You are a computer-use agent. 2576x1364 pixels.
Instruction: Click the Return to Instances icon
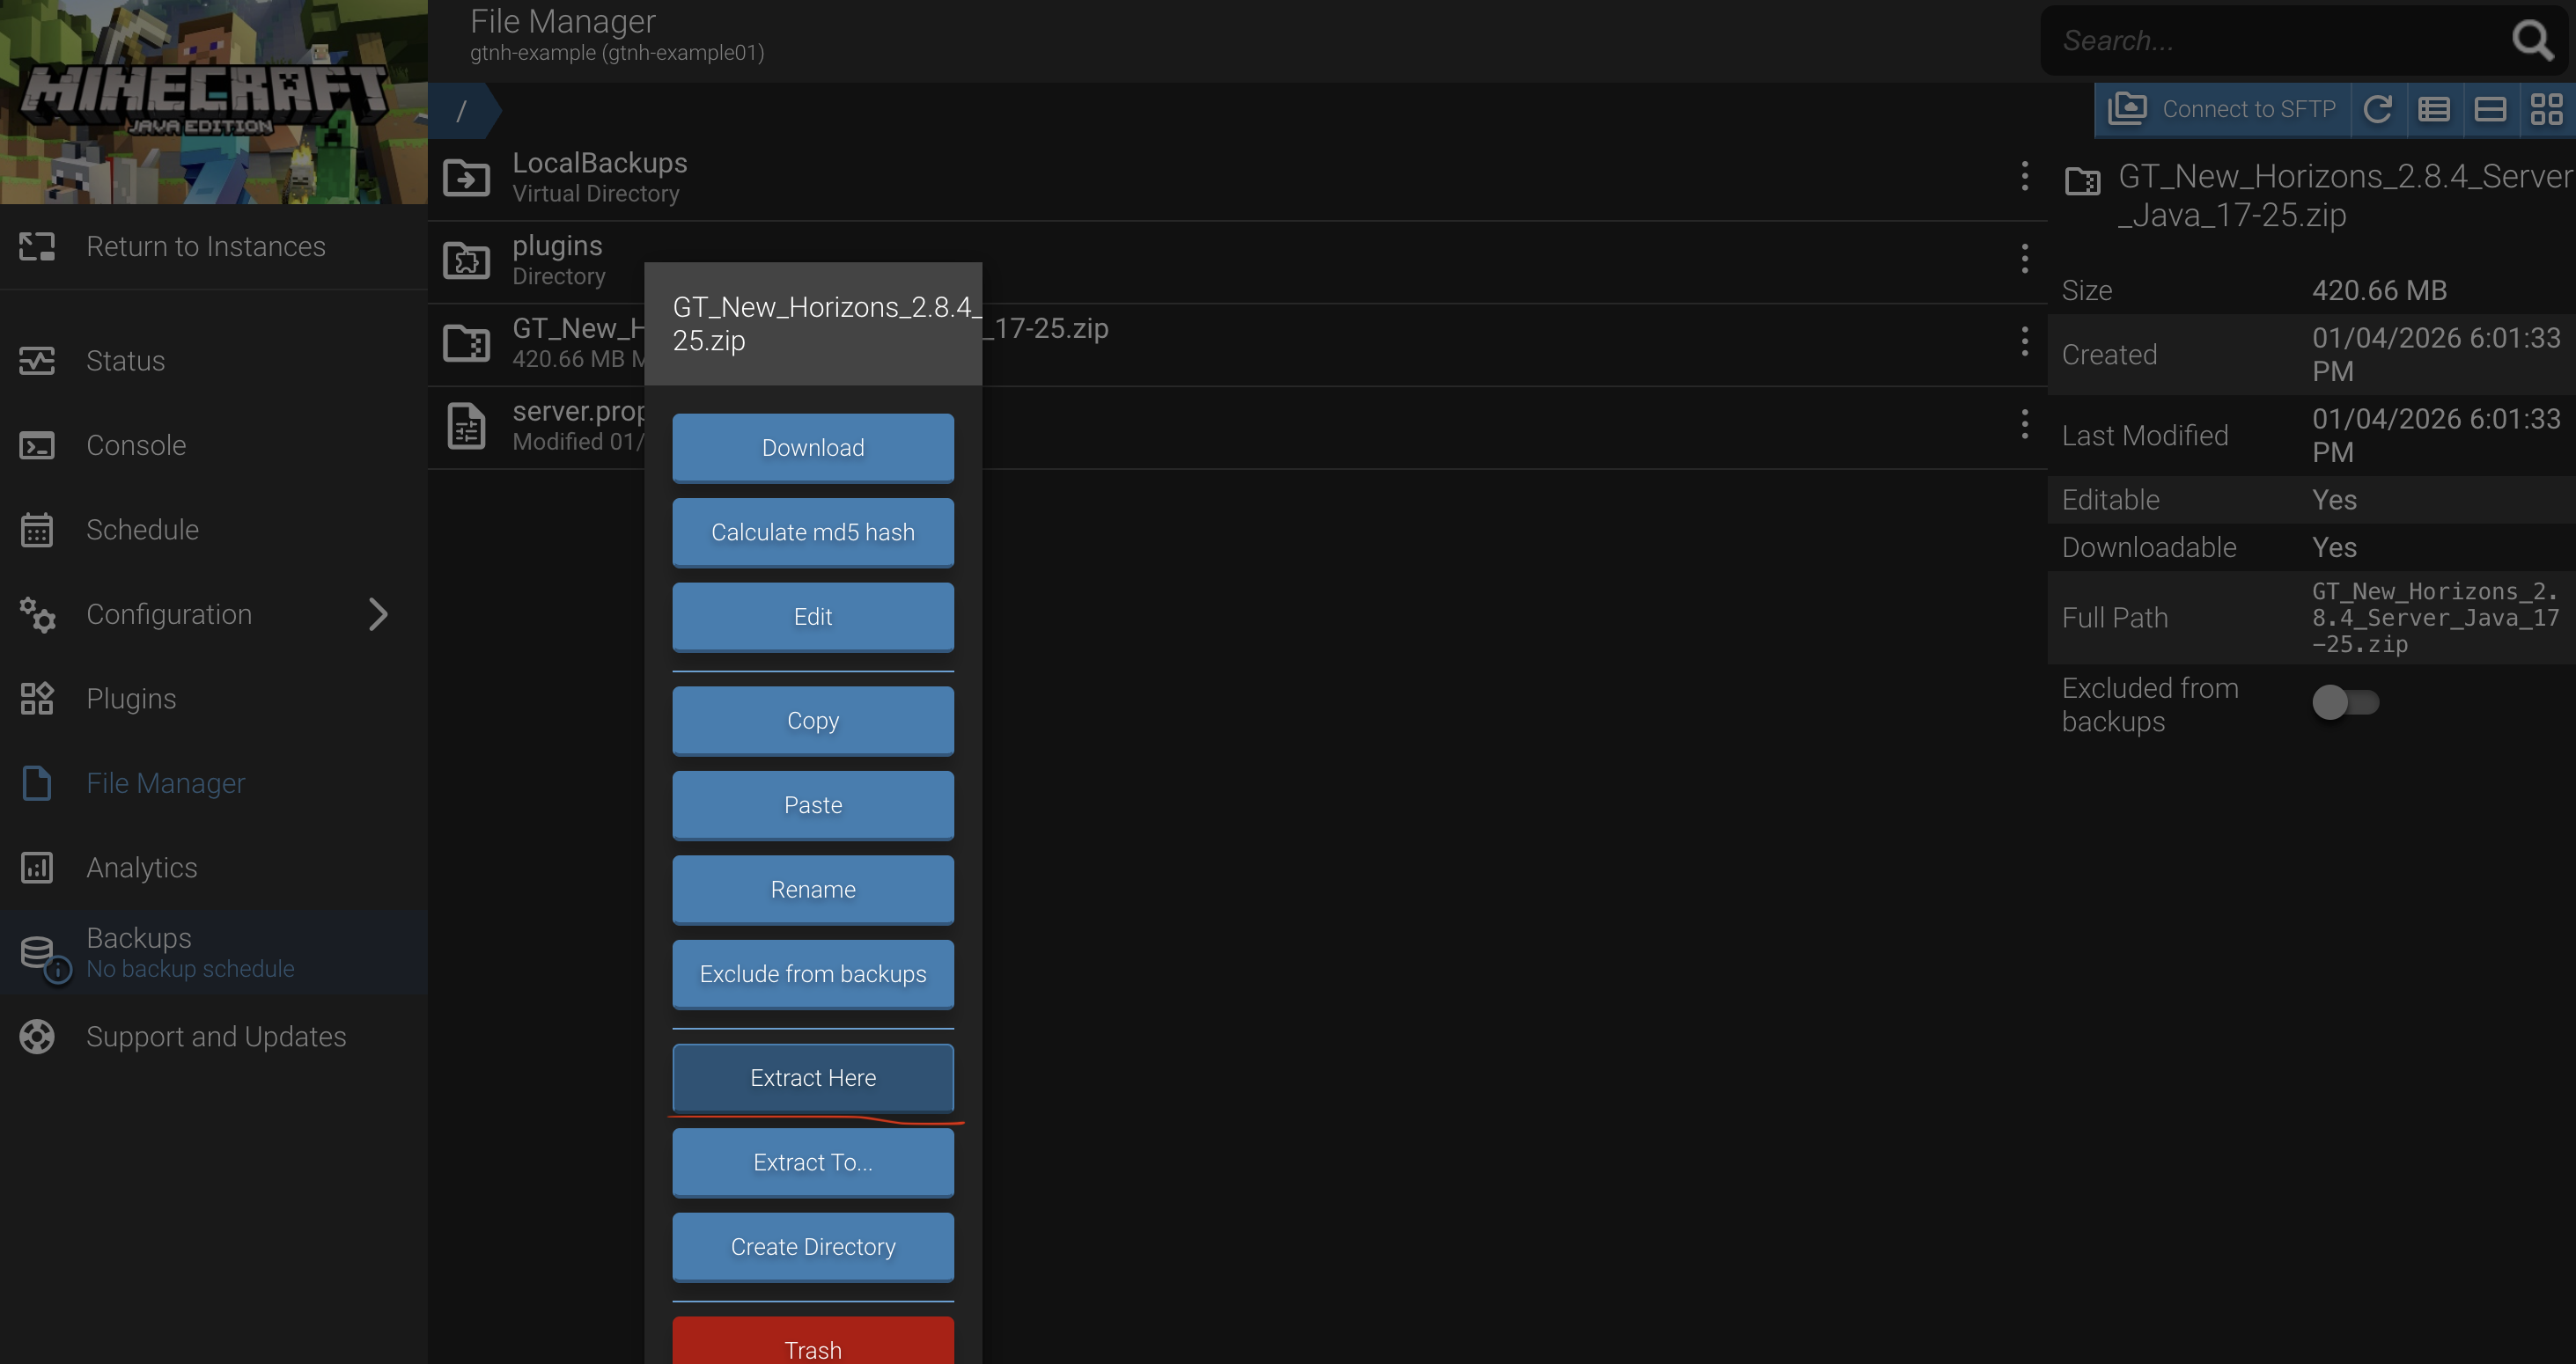click(37, 246)
